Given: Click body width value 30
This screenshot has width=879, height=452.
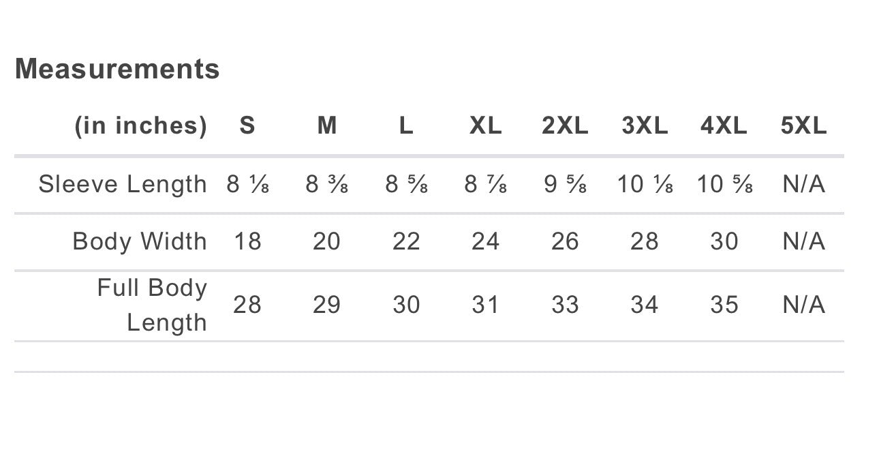Looking at the screenshot, I should pos(724,241).
